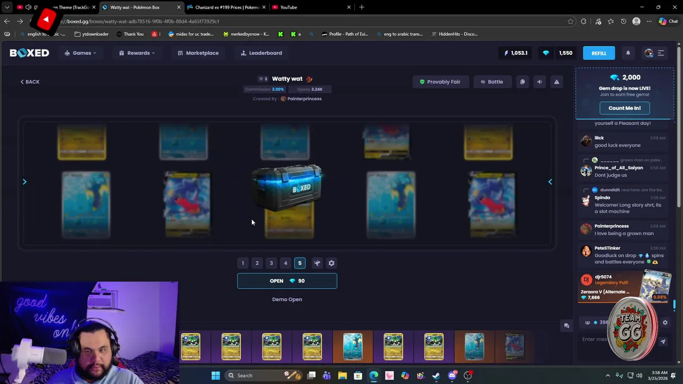Open Discord from taskbar
This screenshot has width=683, height=384.
(x=452, y=375)
